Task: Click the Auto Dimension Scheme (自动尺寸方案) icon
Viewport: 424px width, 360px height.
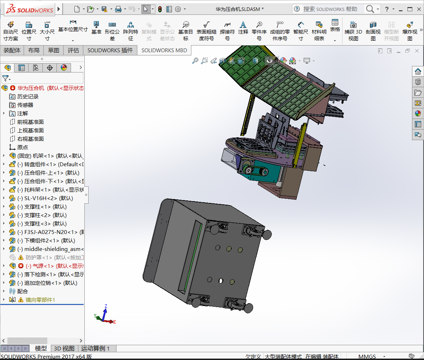Action: tap(11, 24)
